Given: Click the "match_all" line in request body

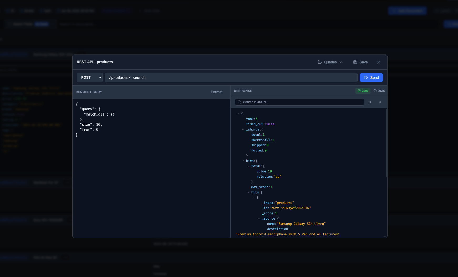Looking at the screenshot, I should click(99, 114).
